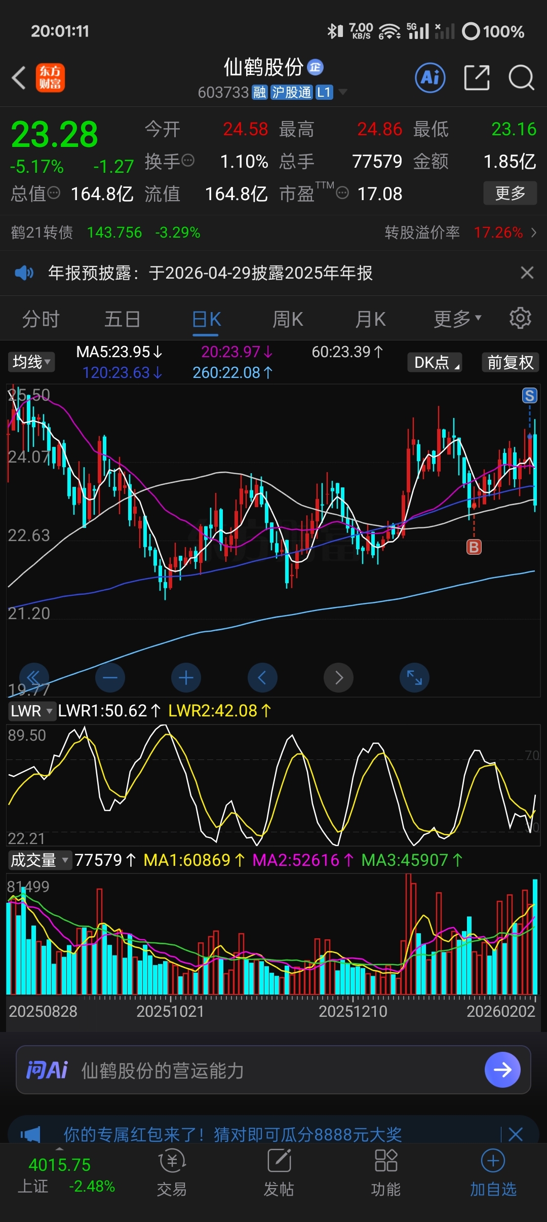Tap the MA5:23.95 value

tap(119, 352)
